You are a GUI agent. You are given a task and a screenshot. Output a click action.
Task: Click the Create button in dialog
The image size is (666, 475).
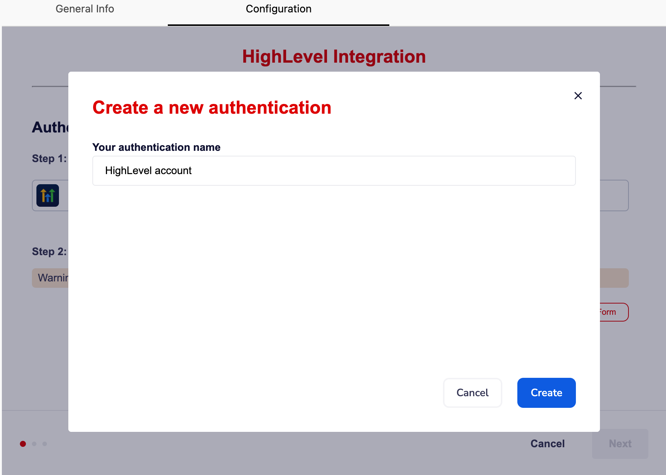pos(546,393)
